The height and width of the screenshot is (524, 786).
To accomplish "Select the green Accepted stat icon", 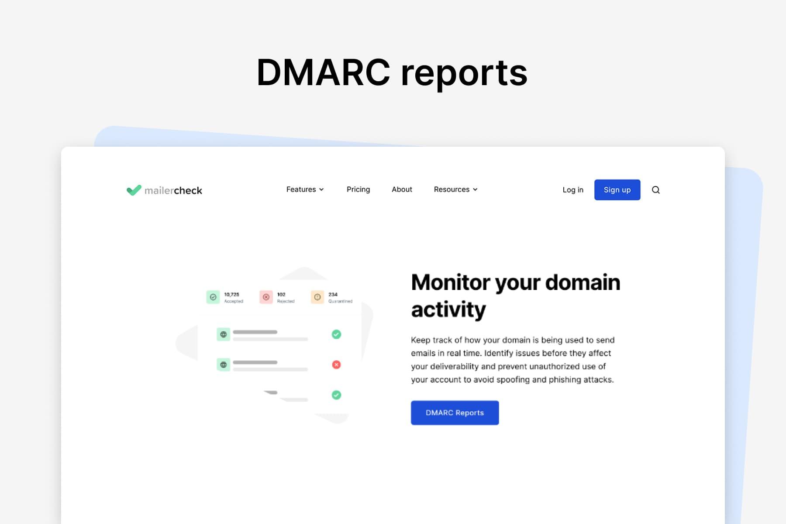I will click(x=213, y=297).
